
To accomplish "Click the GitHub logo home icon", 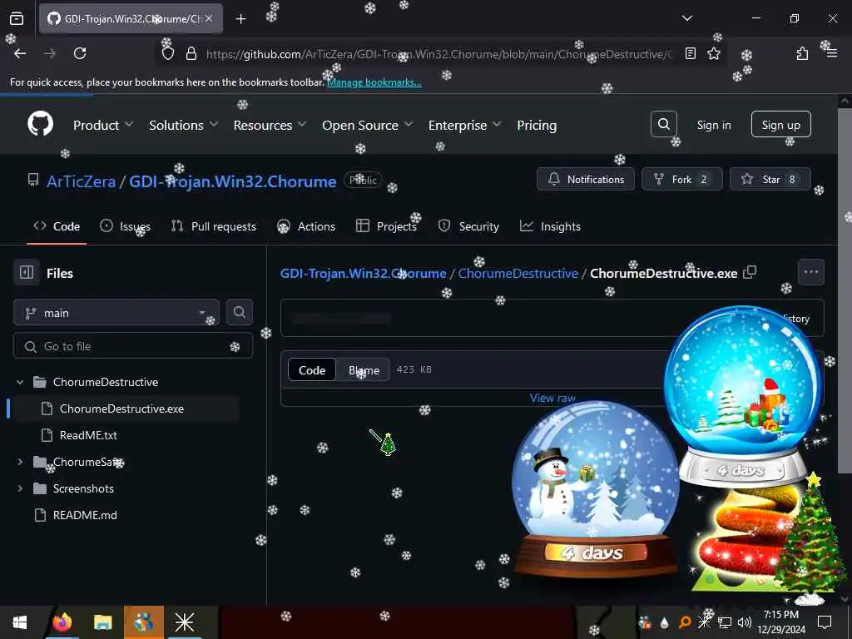I will pos(40,125).
